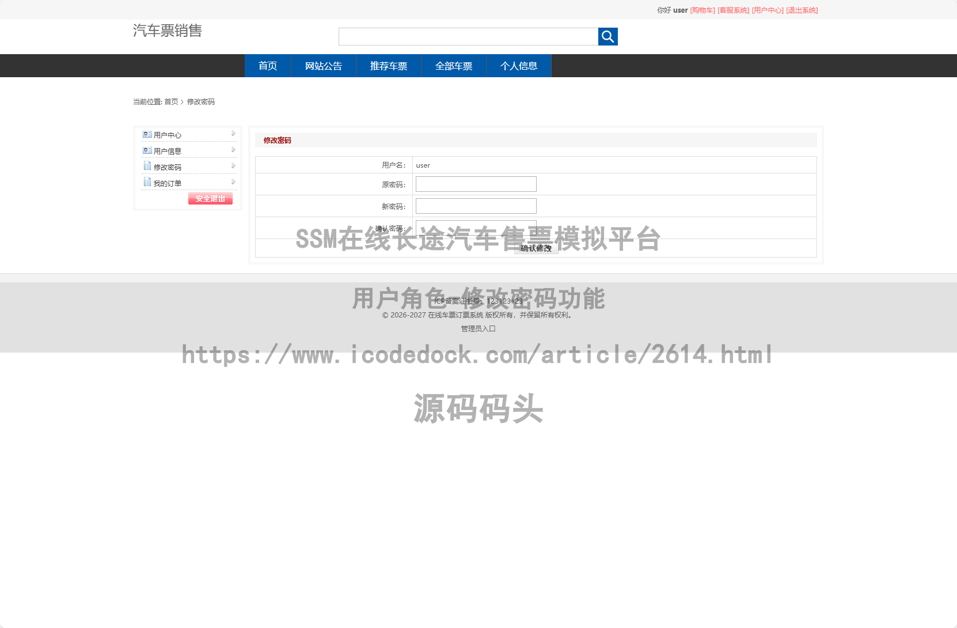Viewport: 957px width, 628px height.
Task: Switch to the 个人信息 tab
Action: coord(518,66)
